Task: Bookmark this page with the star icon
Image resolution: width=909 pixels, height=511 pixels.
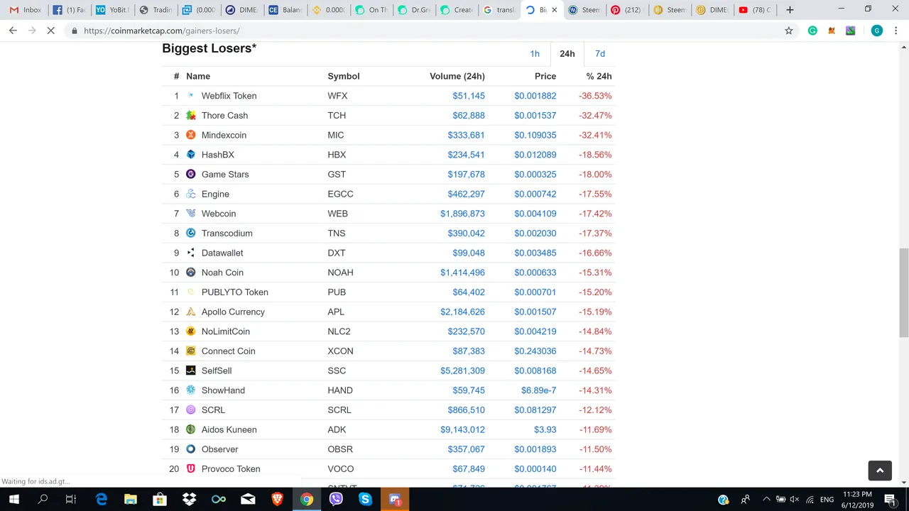Action: tap(788, 31)
